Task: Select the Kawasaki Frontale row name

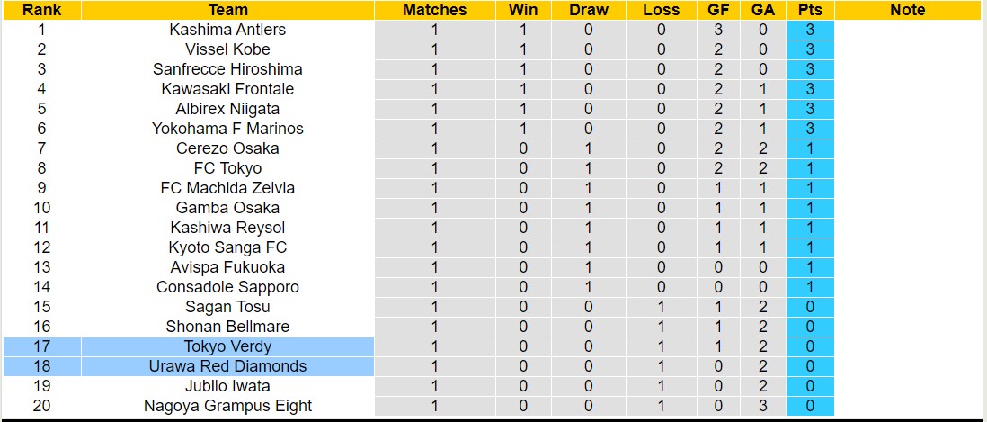Action: (x=227, y=89)
